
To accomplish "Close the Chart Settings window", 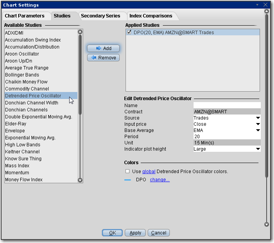I will click(266, 5).
